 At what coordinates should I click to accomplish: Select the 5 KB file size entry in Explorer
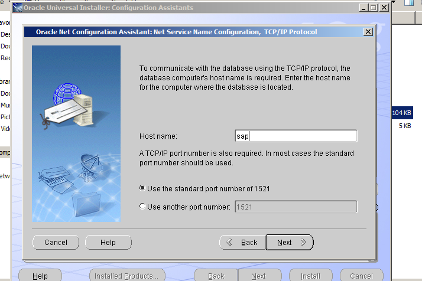(x=405, y=126)
